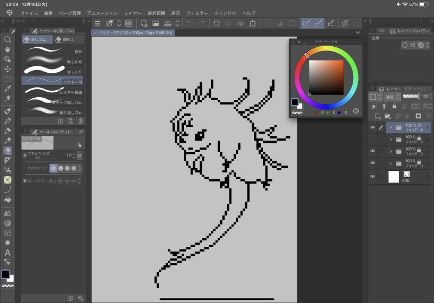Select the Hand move tool
This screenshot has height=303, width=434.
point(8,49)
